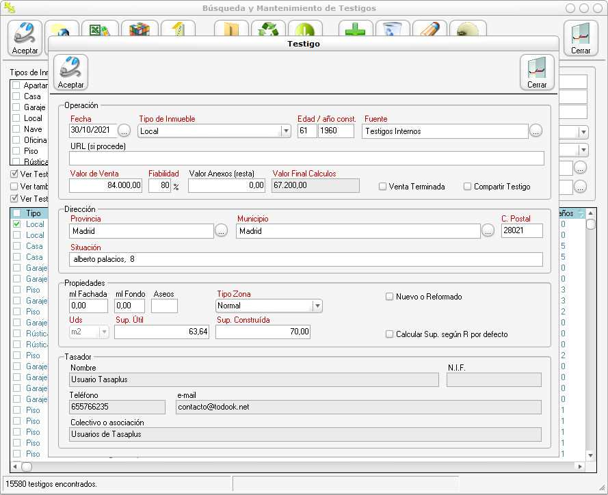Screen dimensions: 608x495
Task: Click the Valor de Venta input field
Action: point(106,185)
